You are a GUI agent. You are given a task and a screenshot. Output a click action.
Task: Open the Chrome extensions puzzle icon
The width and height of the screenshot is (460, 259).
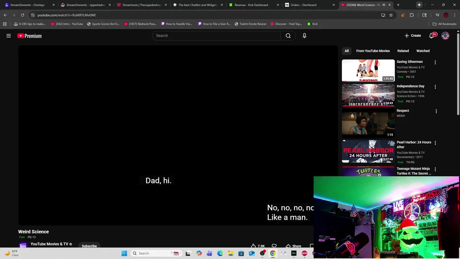pos(412,15)
